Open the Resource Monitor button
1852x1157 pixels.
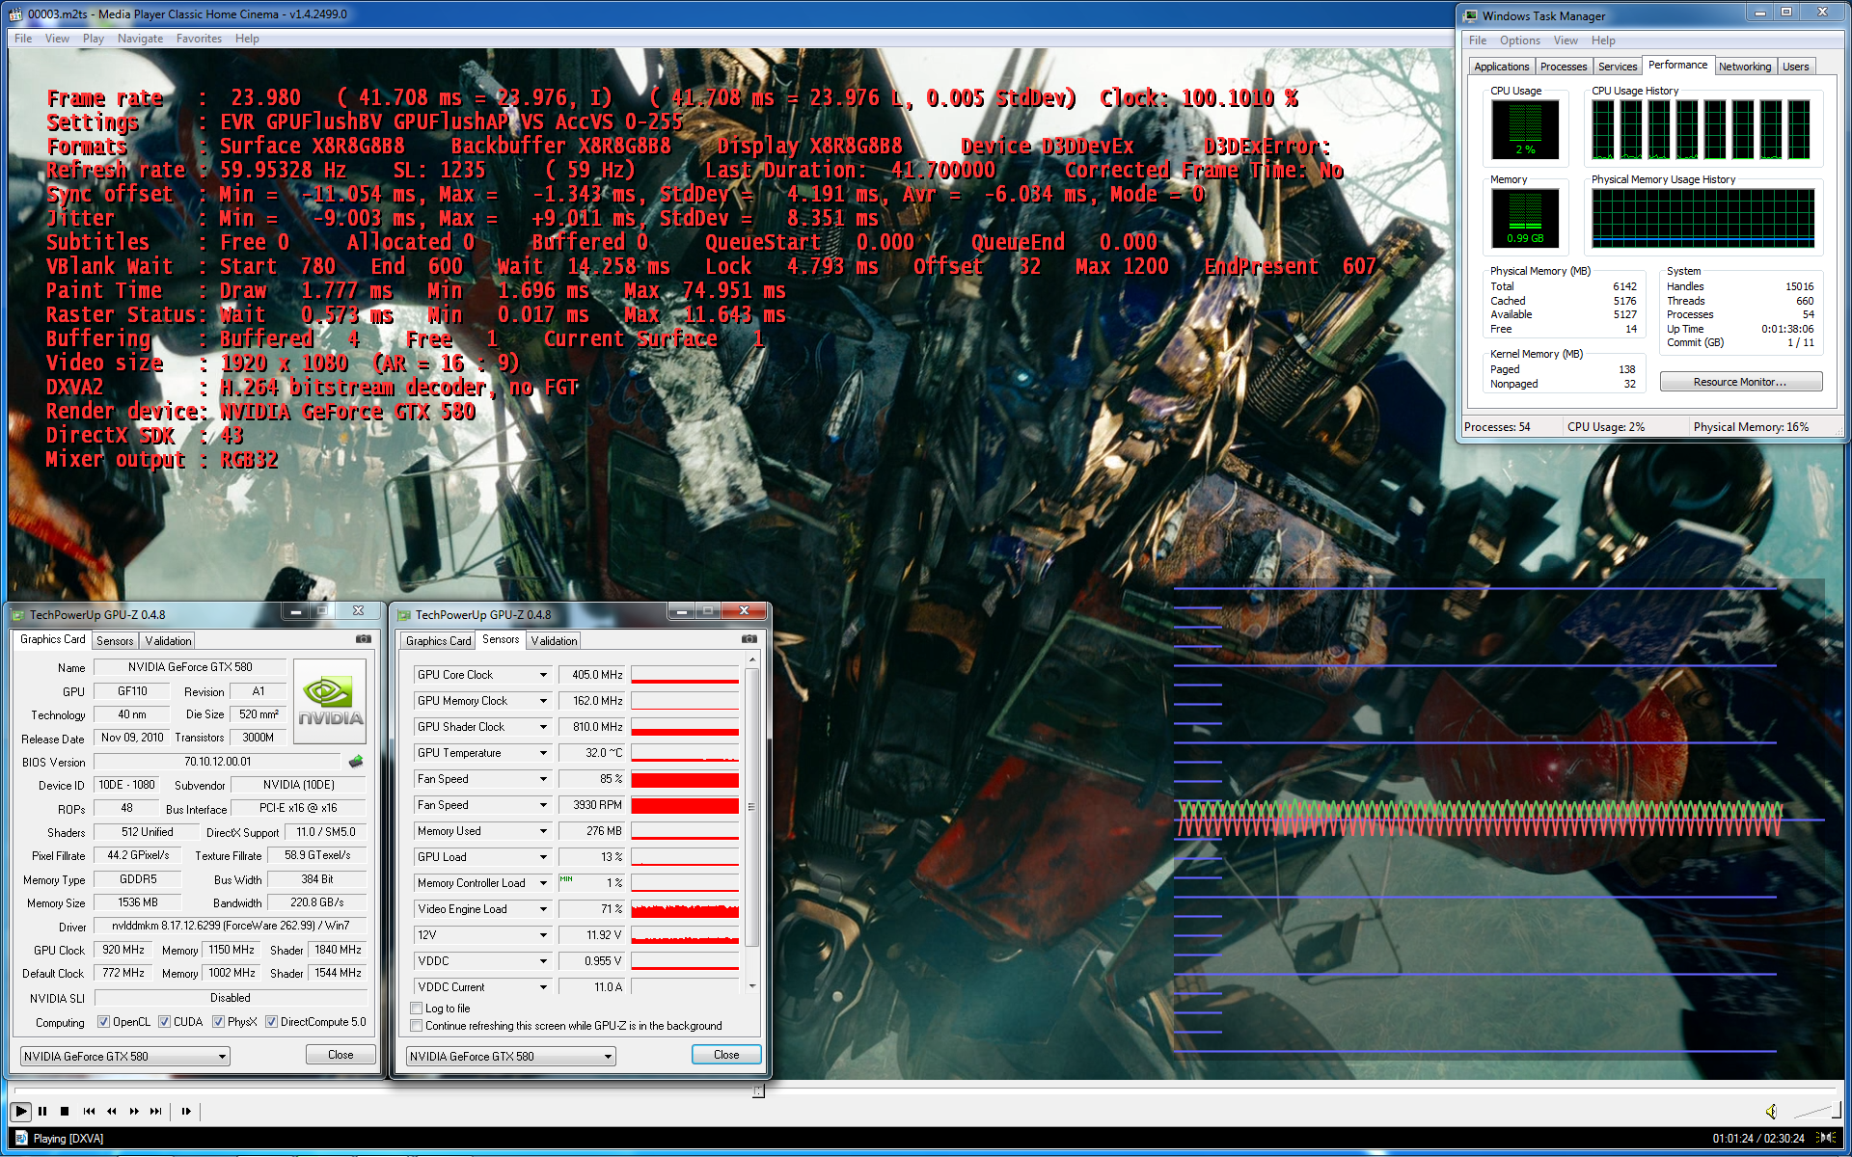pos(1740,382)
